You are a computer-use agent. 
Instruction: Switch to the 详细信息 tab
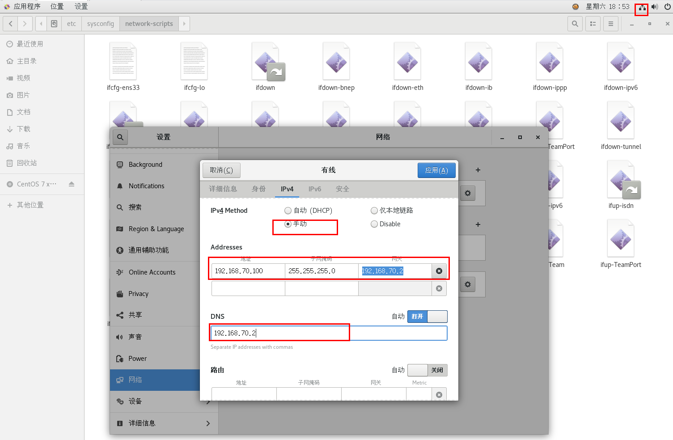[x=223, y=189]
